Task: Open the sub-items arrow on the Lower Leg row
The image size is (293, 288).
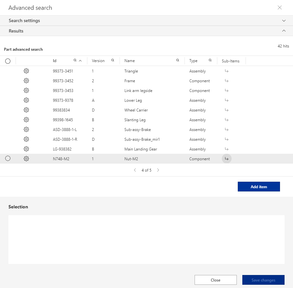Action: [x=226, y=100]
